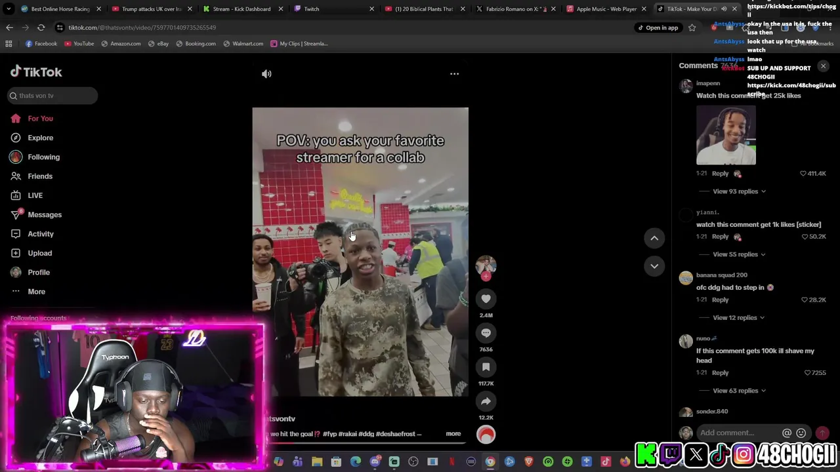Click Open in app button

click(658, 28)
